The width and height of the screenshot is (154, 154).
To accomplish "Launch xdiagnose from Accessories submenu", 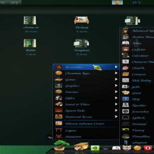I will click(x=137, y=142).
